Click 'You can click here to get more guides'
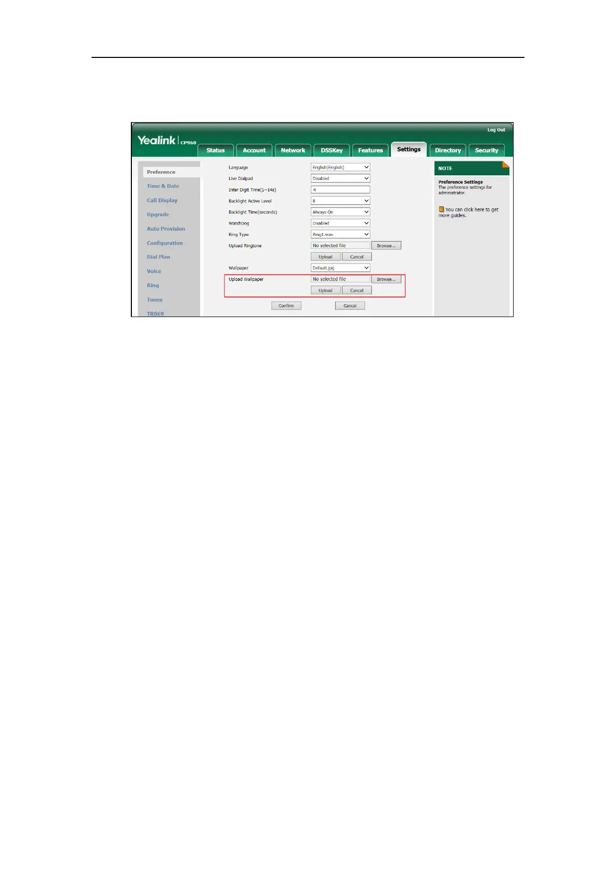This screenshot has width=616, height=871. pyautogui.click(x=469, y=213)
